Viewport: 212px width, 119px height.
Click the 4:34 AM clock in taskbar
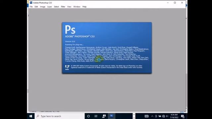click(174, 116)
